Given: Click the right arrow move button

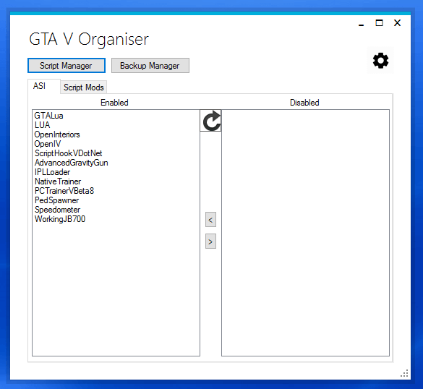Looking at the screenshot, I should click(210, 241).
